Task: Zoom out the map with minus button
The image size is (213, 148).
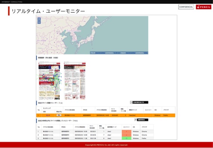Action: pos(39,22)
